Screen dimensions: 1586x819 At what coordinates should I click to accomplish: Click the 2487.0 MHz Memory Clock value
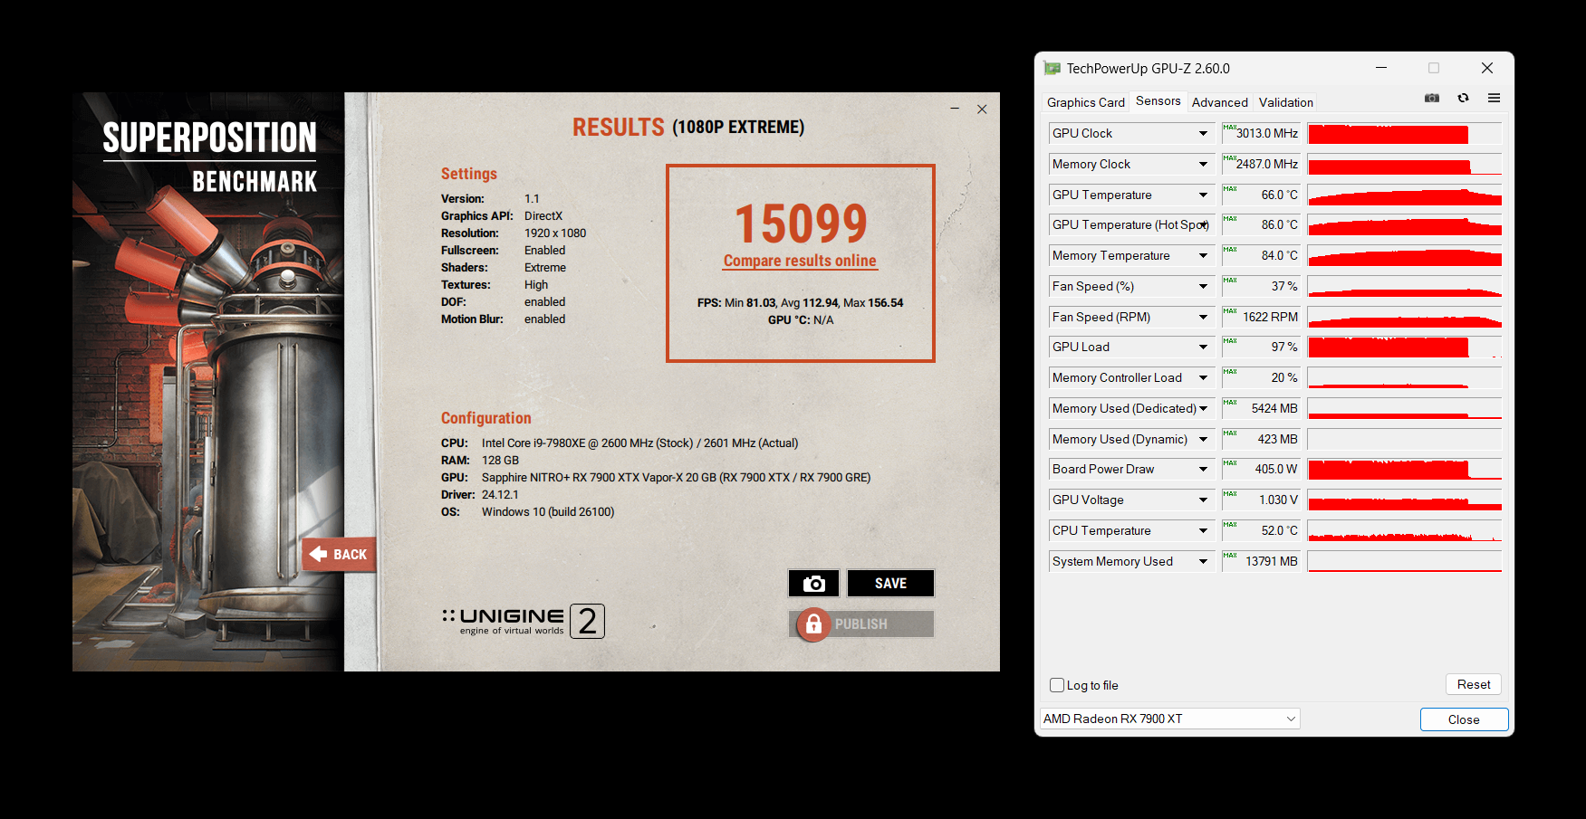pos(1261,164)
